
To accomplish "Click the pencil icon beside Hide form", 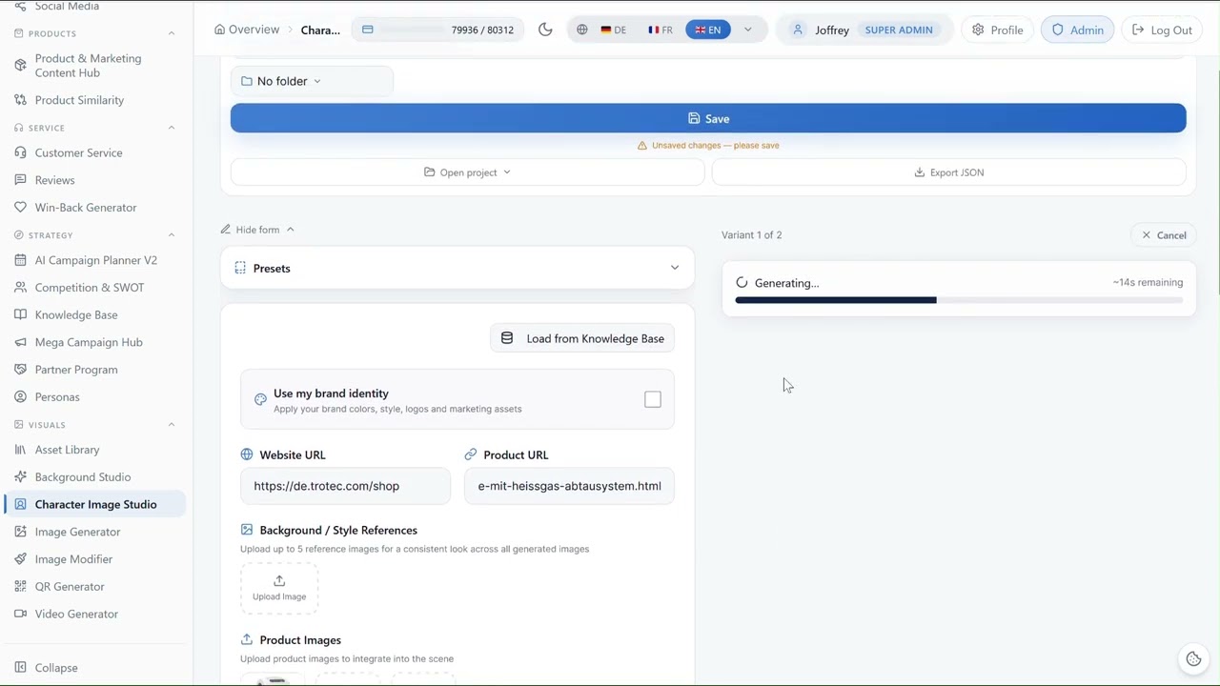I will click(x=226, y=230).
